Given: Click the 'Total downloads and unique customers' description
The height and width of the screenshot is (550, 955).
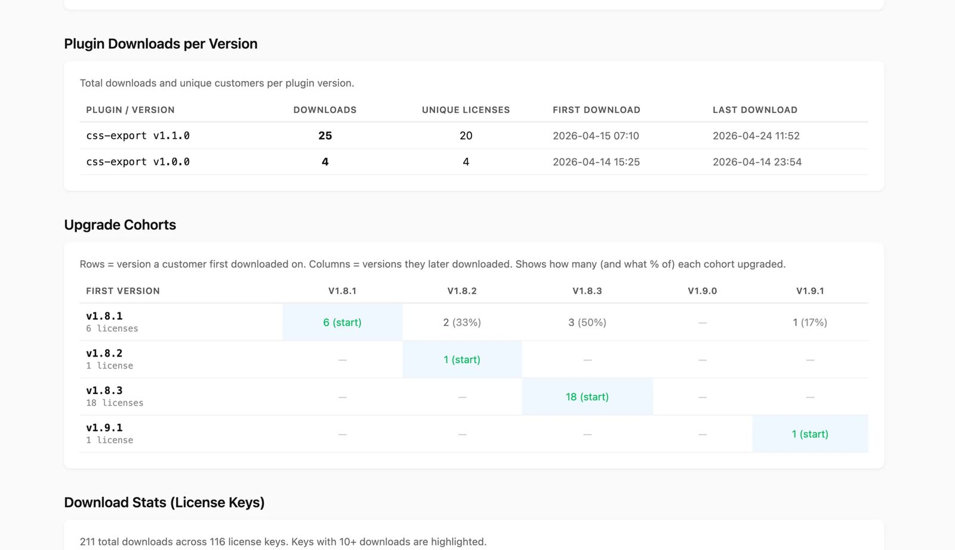Looking at the screenshot, I should pyautogui.click(x=217, y=83).
